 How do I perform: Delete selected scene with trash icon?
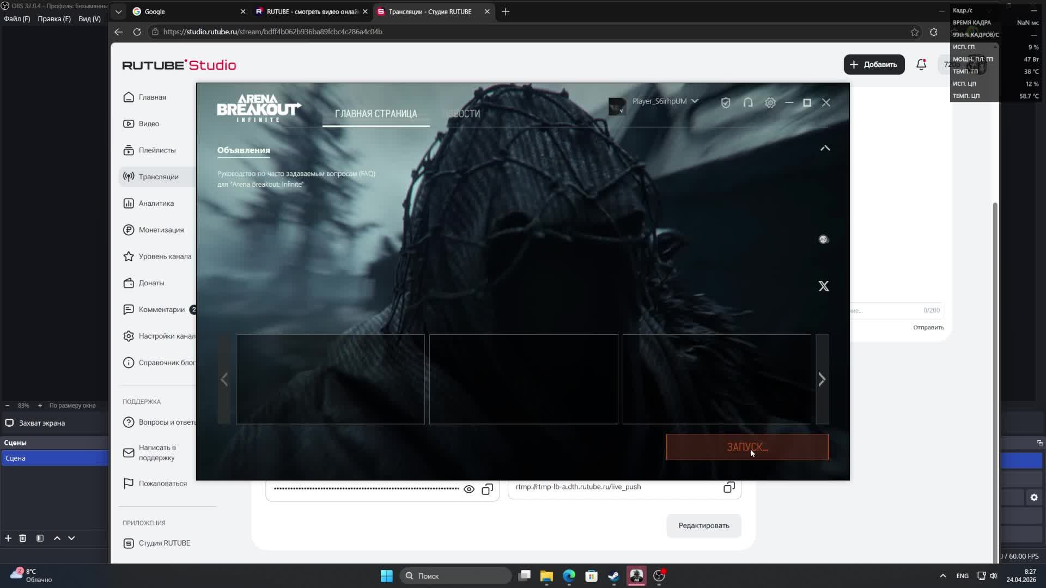tap(23, 538)
